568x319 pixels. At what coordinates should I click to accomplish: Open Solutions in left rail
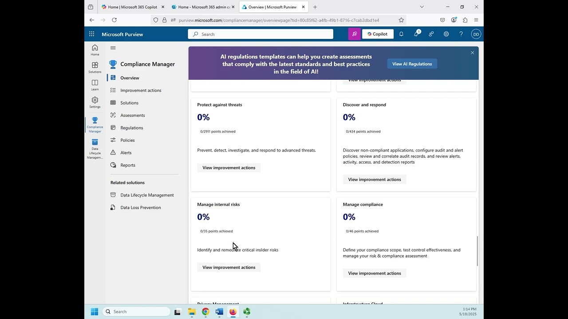[95, 67]
